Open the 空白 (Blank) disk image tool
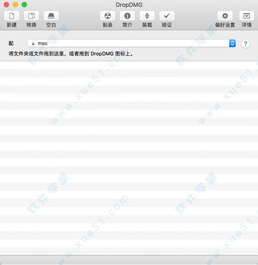 point(51,16)
